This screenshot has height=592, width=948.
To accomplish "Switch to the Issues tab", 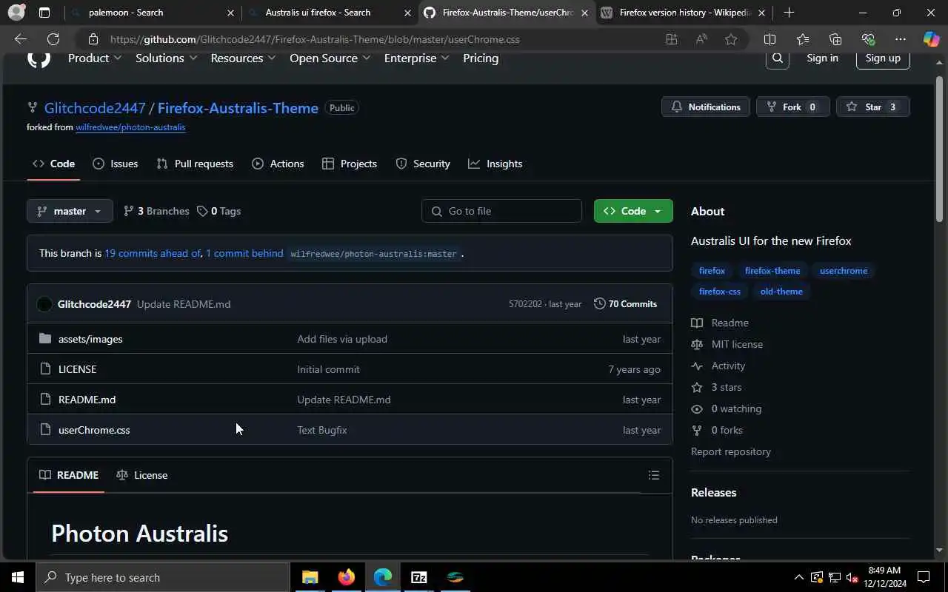I will 116,164.
